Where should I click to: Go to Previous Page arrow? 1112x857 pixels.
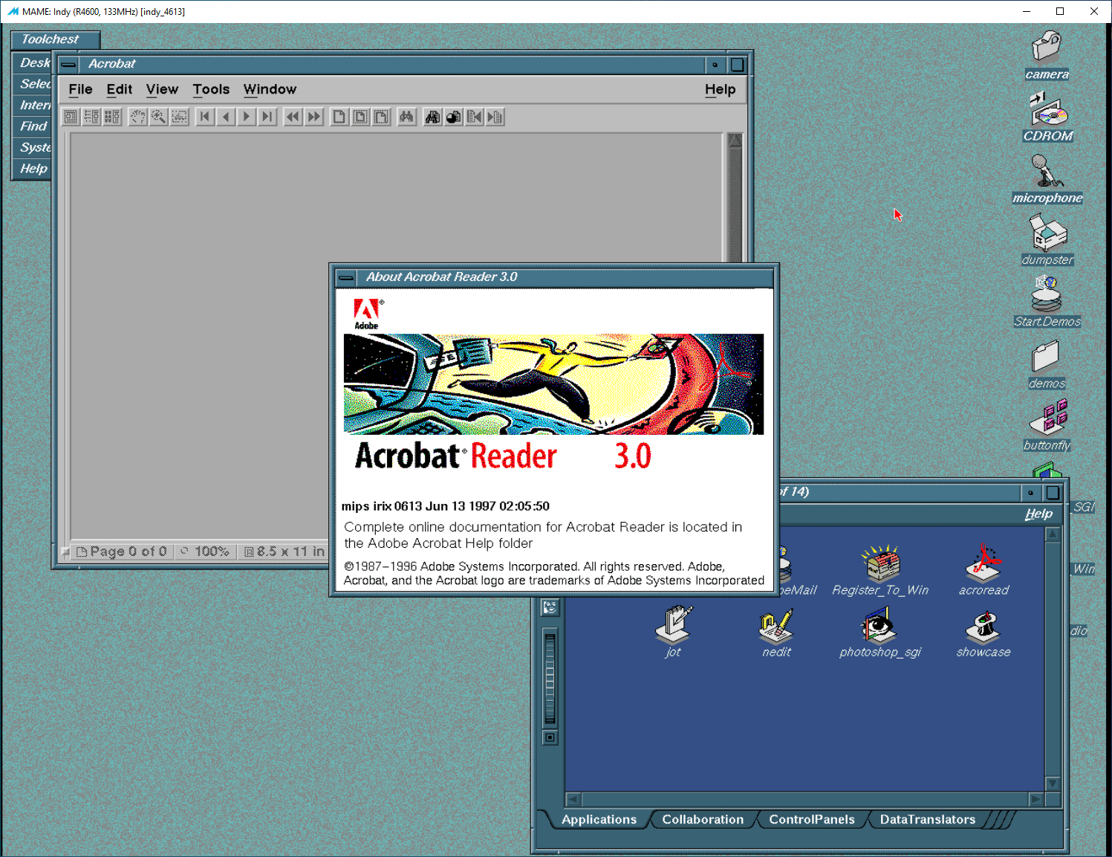point(226,117)
